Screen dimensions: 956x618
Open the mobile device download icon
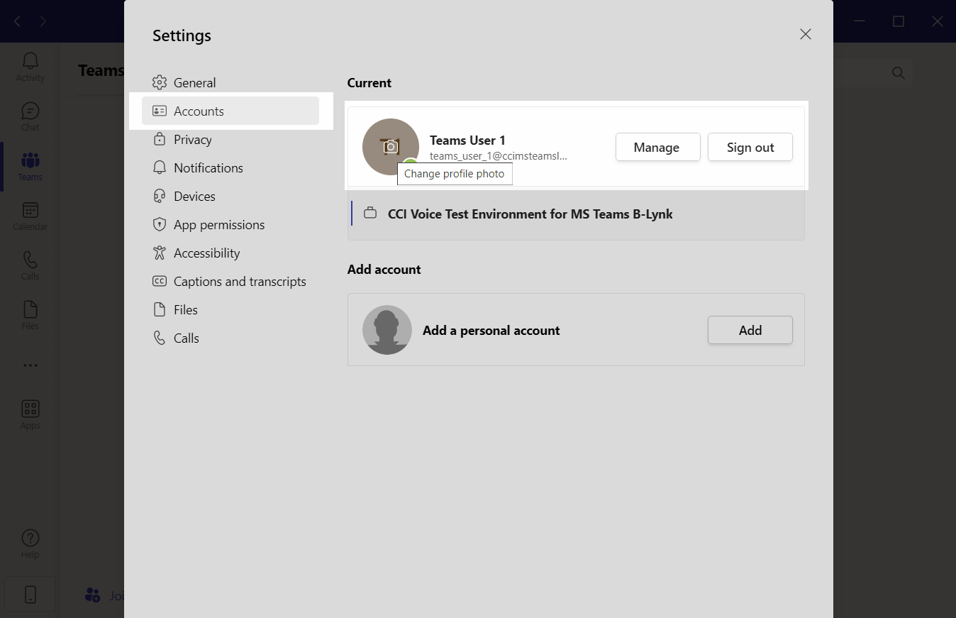tap(30, 594)
